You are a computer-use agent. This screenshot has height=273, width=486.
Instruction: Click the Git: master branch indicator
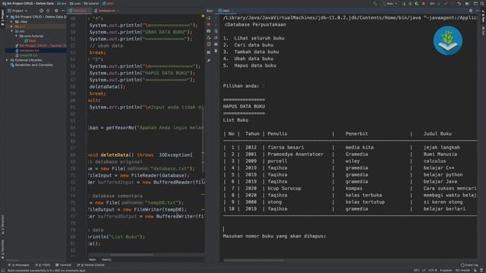pos(462,270)
